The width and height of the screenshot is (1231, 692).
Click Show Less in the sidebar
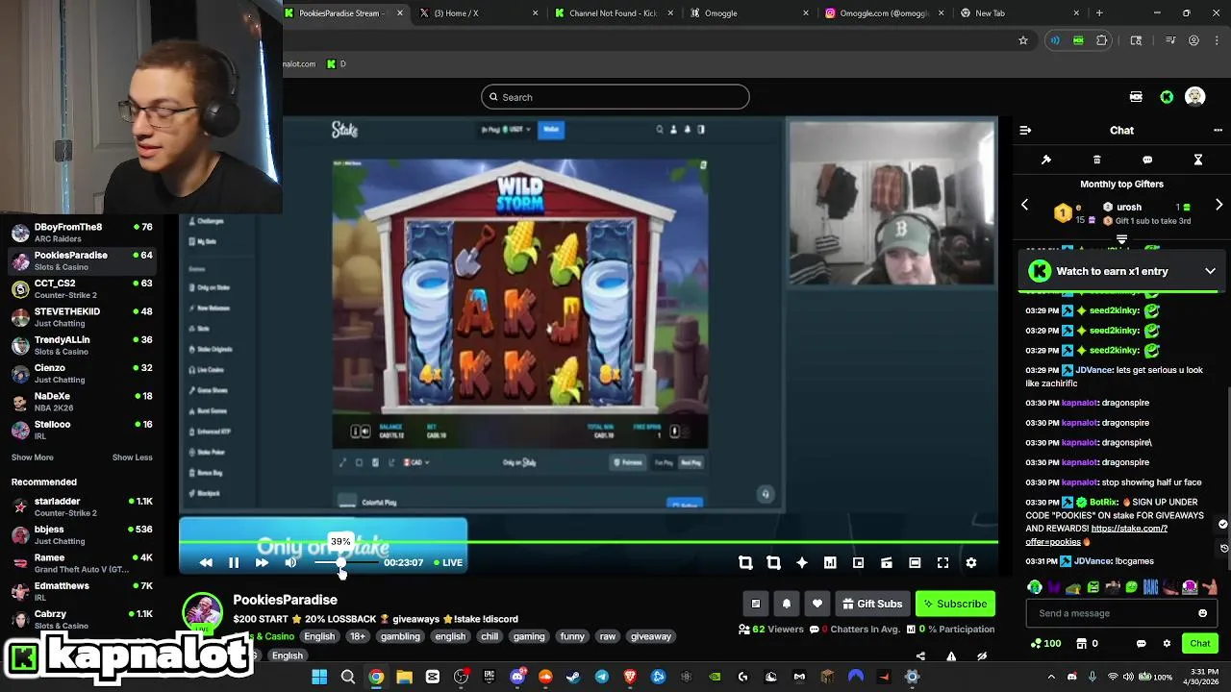pos(133,457)
